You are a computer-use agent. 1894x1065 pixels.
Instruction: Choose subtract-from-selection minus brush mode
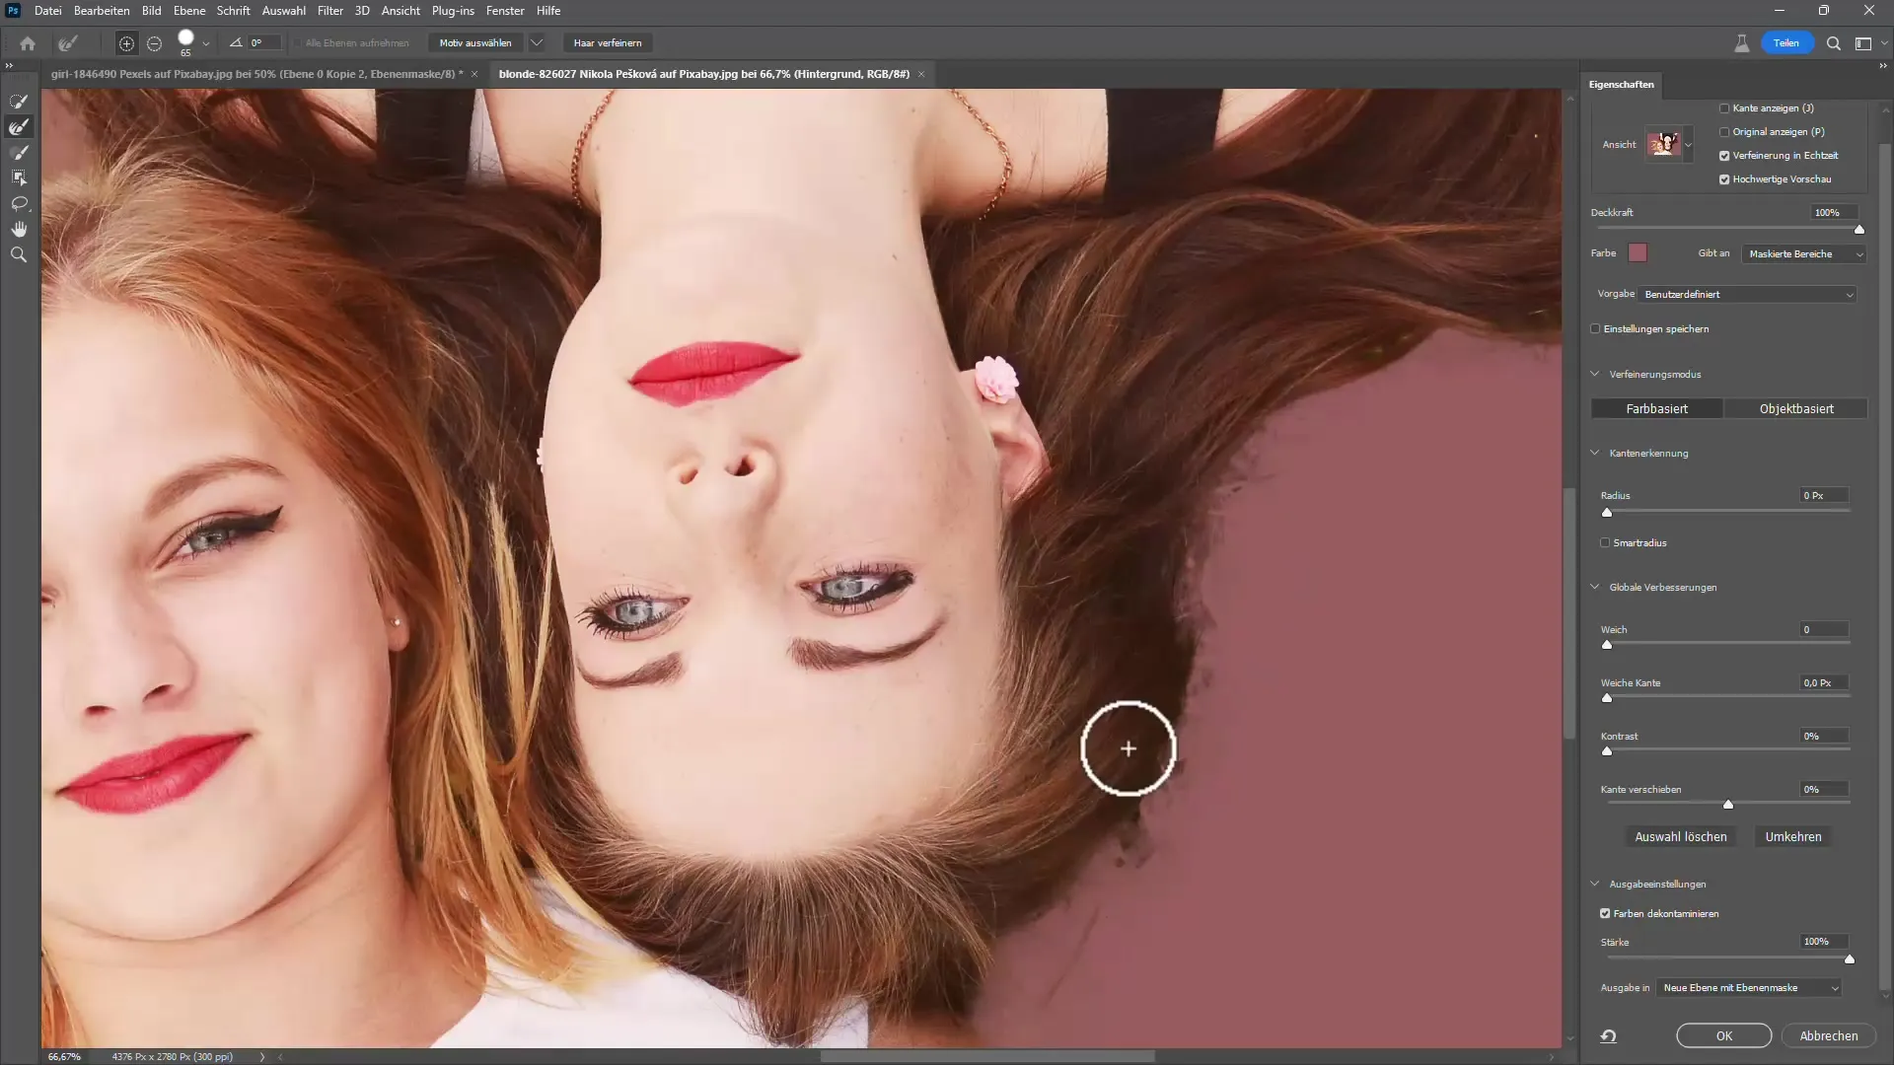[x=154, y=43]
